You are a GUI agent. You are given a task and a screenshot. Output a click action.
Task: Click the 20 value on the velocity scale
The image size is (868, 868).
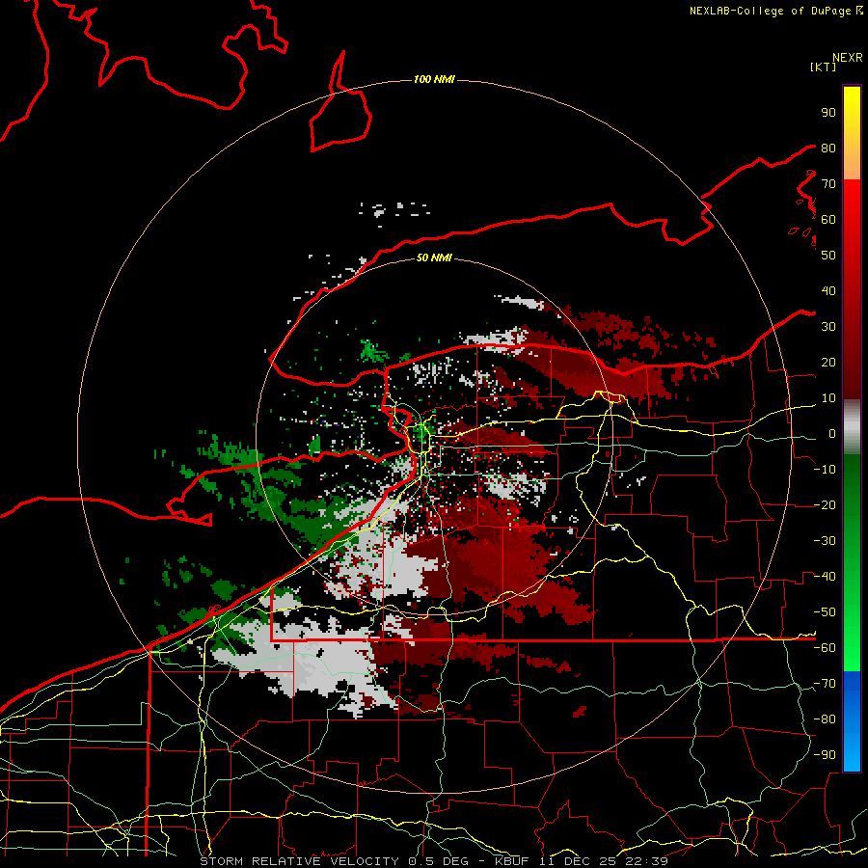828,362
